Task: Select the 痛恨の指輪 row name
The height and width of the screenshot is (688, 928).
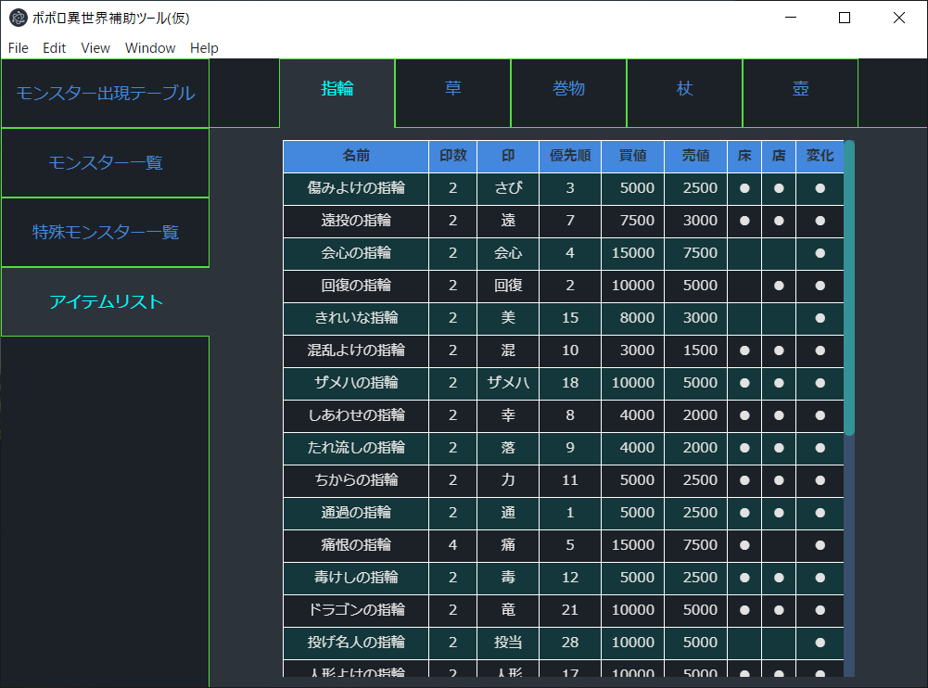Action: coord(356,545)
